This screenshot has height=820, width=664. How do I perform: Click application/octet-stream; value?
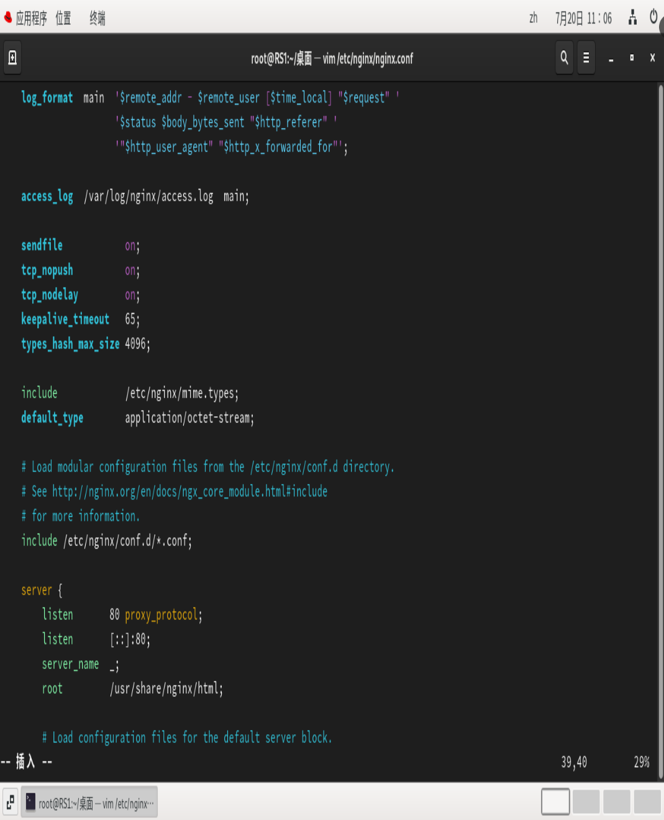[189, 417]
